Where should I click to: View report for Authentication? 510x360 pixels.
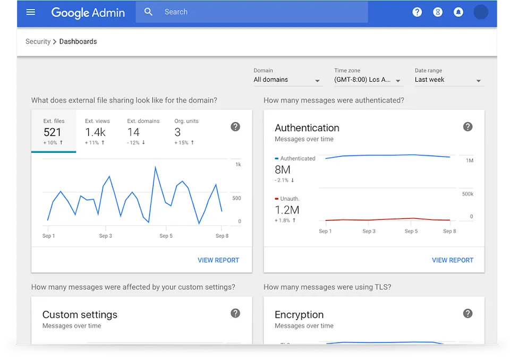453,260
